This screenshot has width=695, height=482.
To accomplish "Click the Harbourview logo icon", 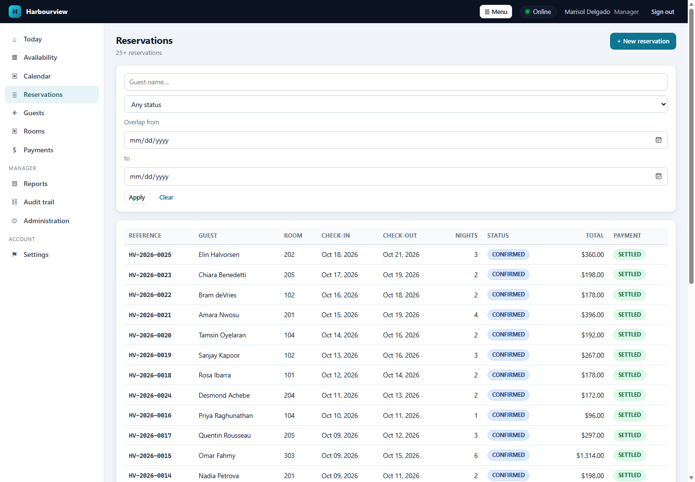I will click(x=15, y=12).
